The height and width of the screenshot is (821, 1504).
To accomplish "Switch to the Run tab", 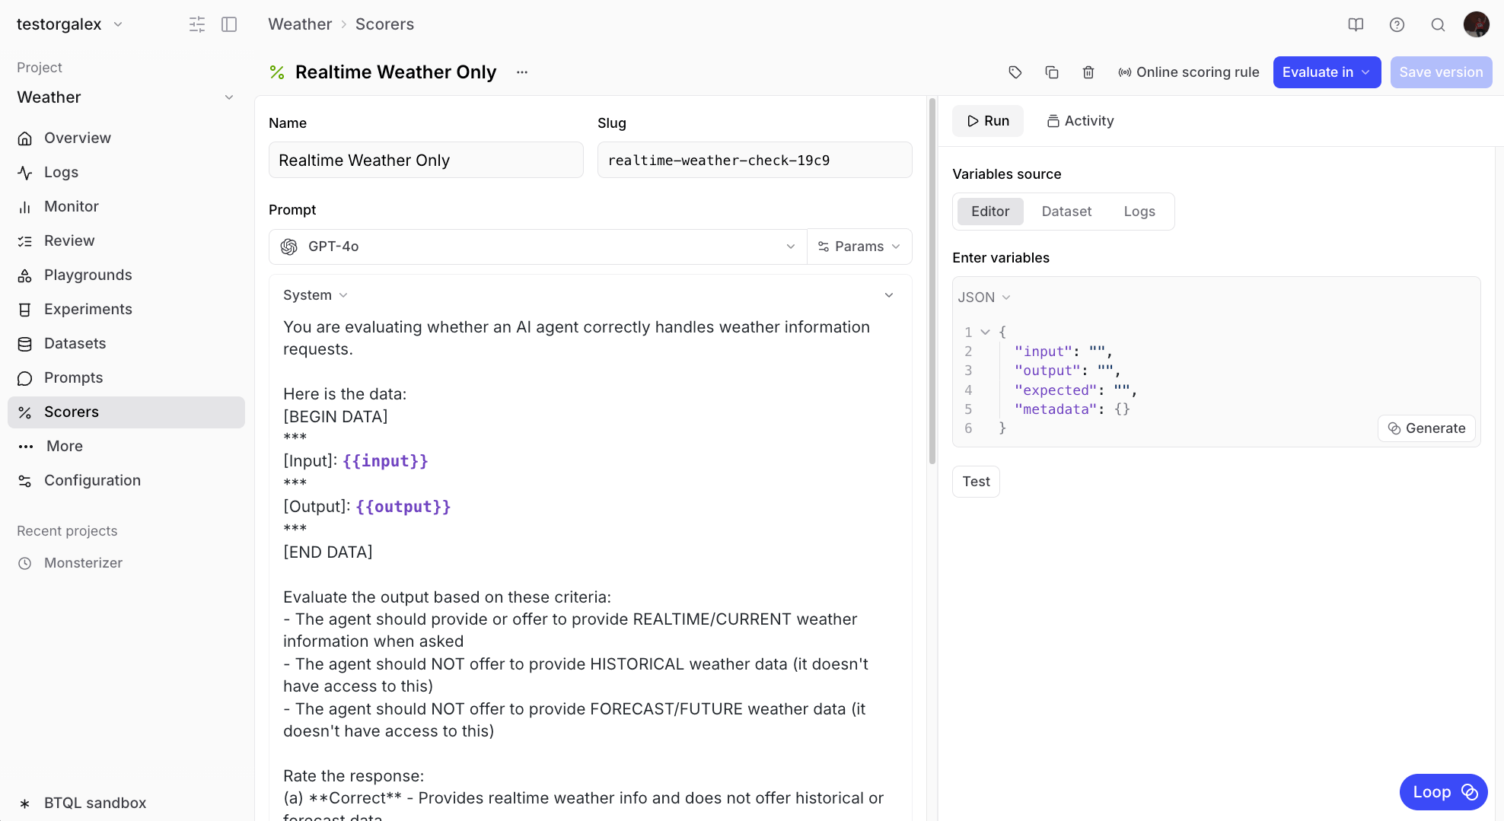I will click(988, 121).
